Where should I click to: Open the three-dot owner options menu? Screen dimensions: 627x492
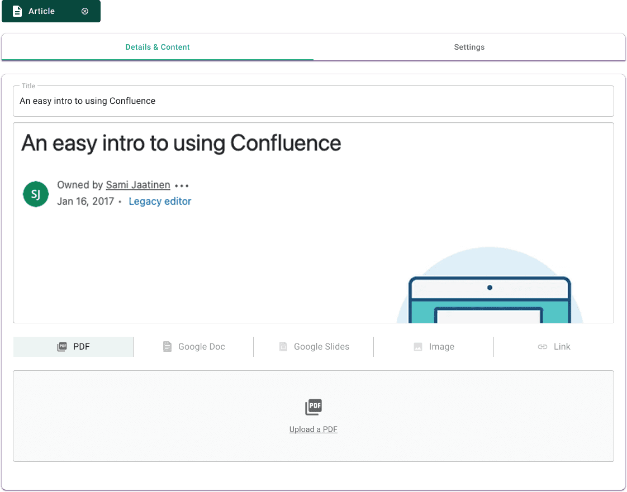point(182,186)
